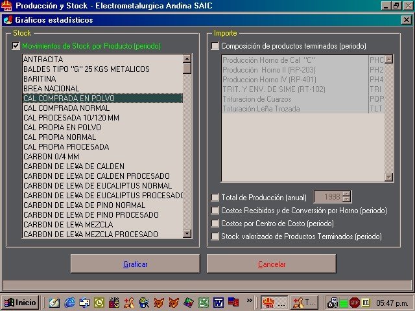Screen dimensions: 415x311
Task: Click the system clock showing 05:47 p.m.
Action: (x=392, y=303)
